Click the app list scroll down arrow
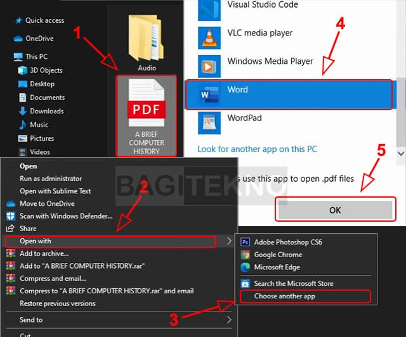 point(401,154)
